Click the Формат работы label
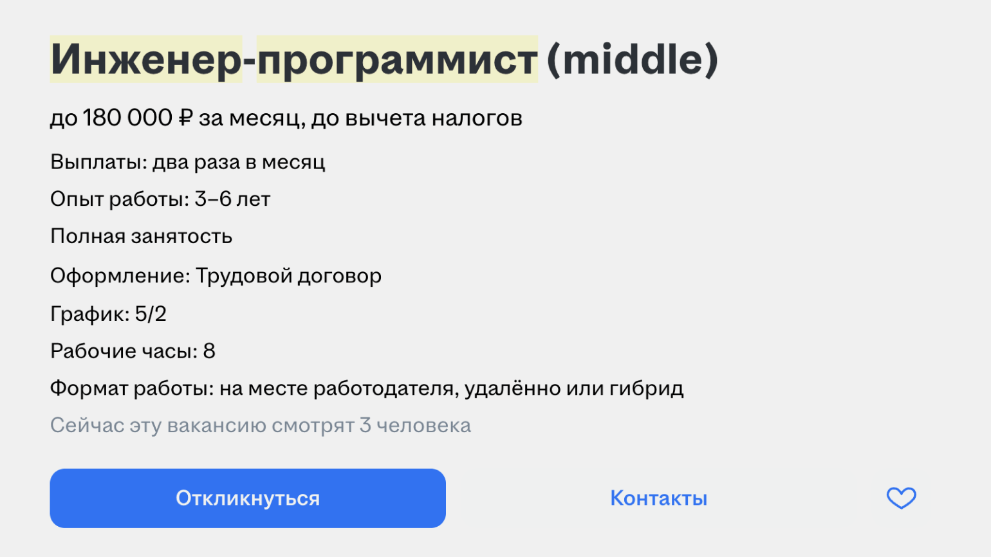The width and height of the screenshot is (991, 557). point(131,388)
